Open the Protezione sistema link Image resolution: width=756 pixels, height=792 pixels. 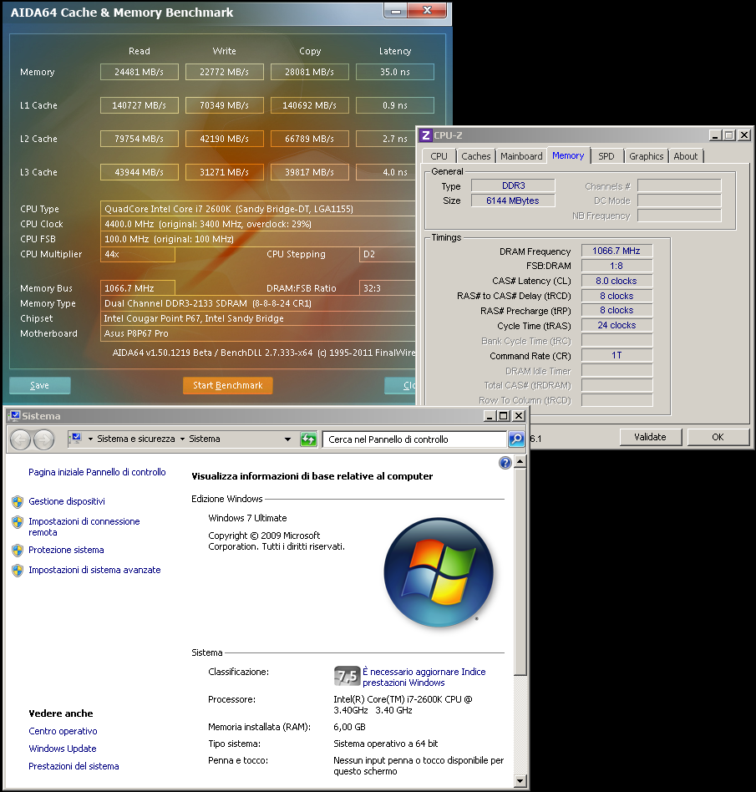coord(66,550)
